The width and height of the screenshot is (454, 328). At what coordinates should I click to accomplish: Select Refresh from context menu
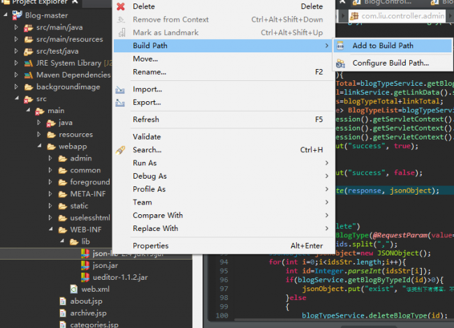point(223,119)
